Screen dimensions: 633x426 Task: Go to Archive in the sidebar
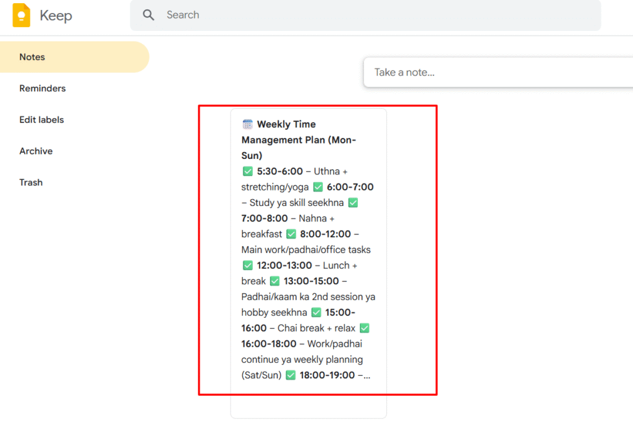[36, 151]
